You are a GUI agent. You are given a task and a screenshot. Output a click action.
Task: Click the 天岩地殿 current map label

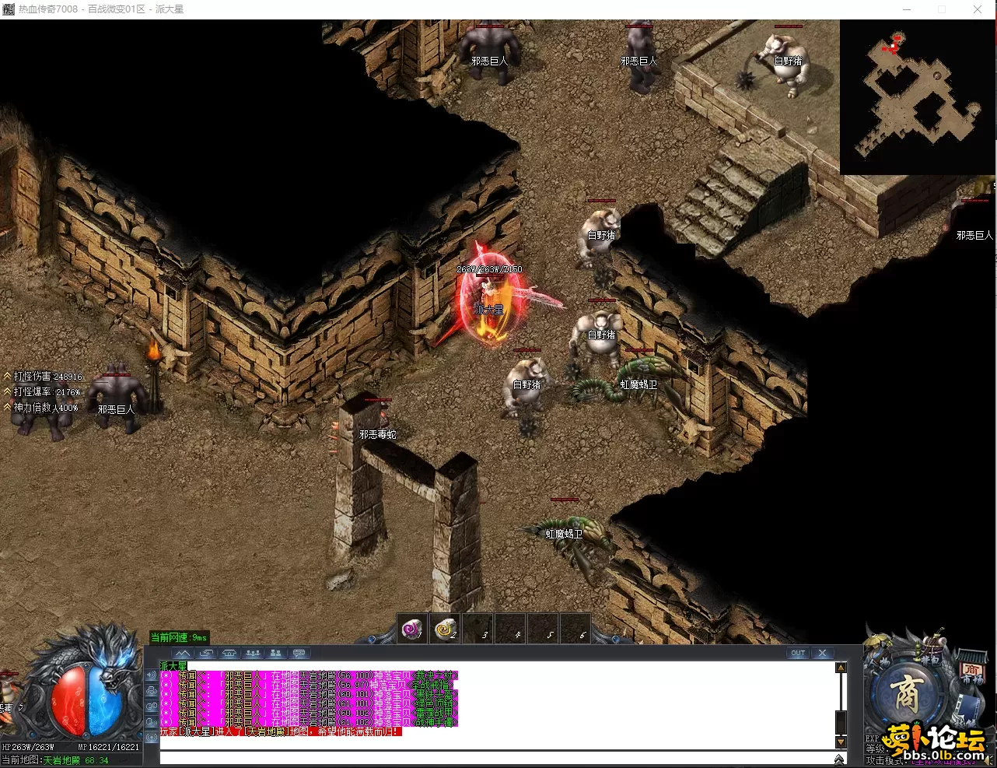point(61,760)
